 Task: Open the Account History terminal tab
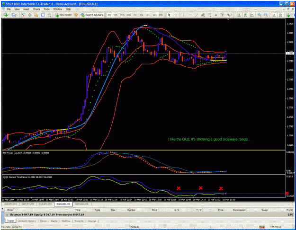27,221
